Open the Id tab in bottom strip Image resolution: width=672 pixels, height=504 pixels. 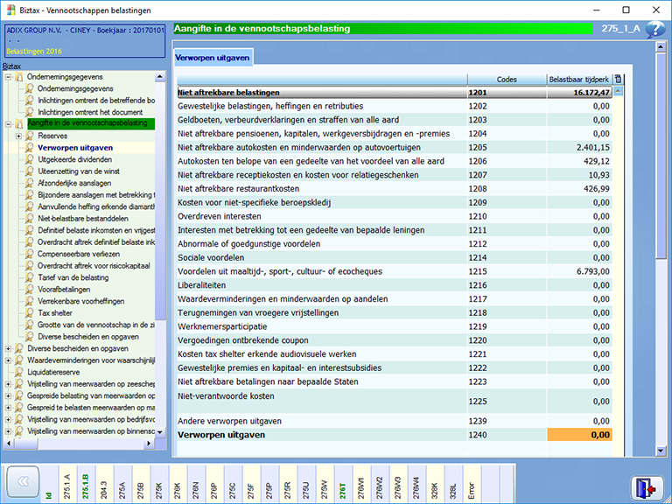tap(49, 484)
